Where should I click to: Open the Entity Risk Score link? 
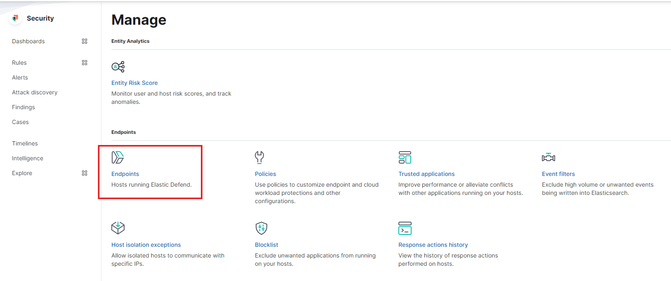[134, 83]
